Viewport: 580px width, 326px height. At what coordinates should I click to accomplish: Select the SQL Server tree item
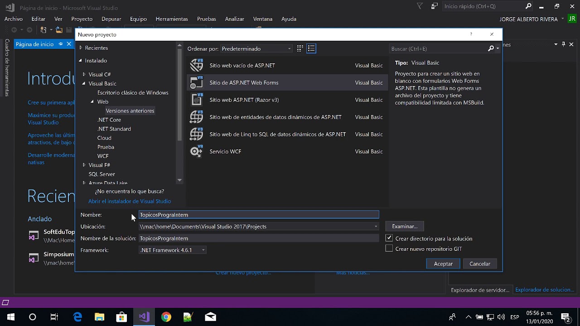pyautogui.click(x=102, y=174)
